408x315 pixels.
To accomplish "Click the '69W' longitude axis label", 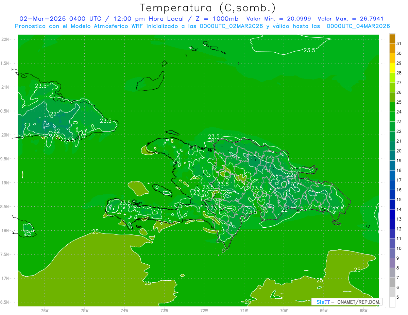I will click(x=324, y=310).
